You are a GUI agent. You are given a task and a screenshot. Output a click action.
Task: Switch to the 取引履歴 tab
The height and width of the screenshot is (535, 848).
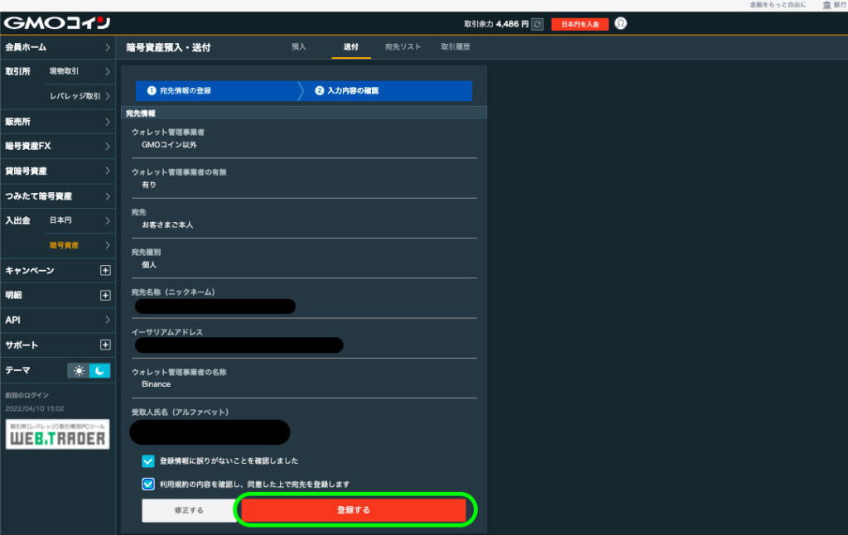tap(455, 47)
